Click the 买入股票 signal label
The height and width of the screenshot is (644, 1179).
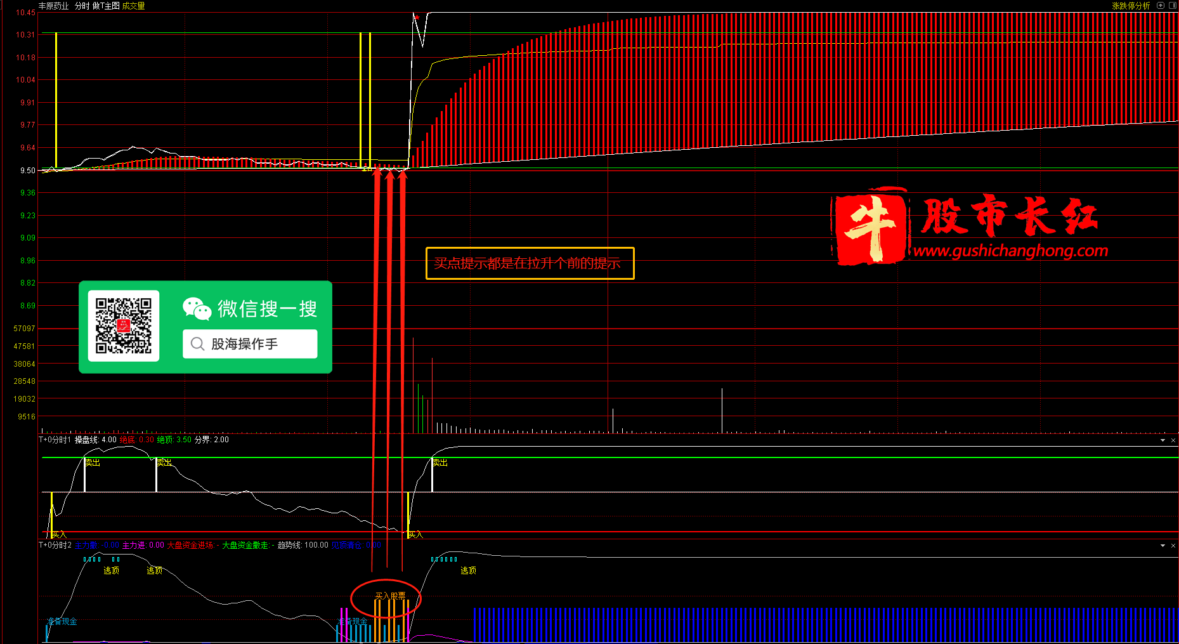click(390, 596)
